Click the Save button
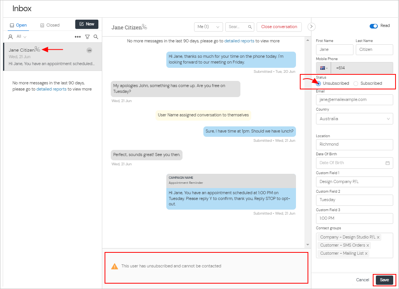 tap(384, 280)
